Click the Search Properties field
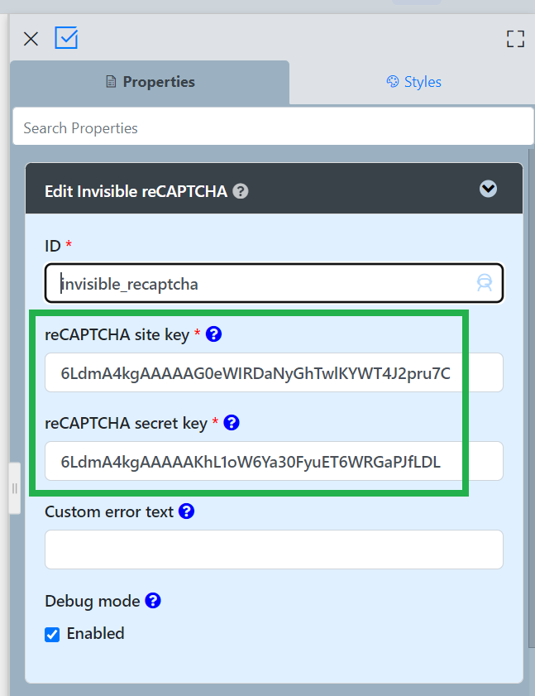The width and height of the screenshot is (535, 696). [273, 128]
